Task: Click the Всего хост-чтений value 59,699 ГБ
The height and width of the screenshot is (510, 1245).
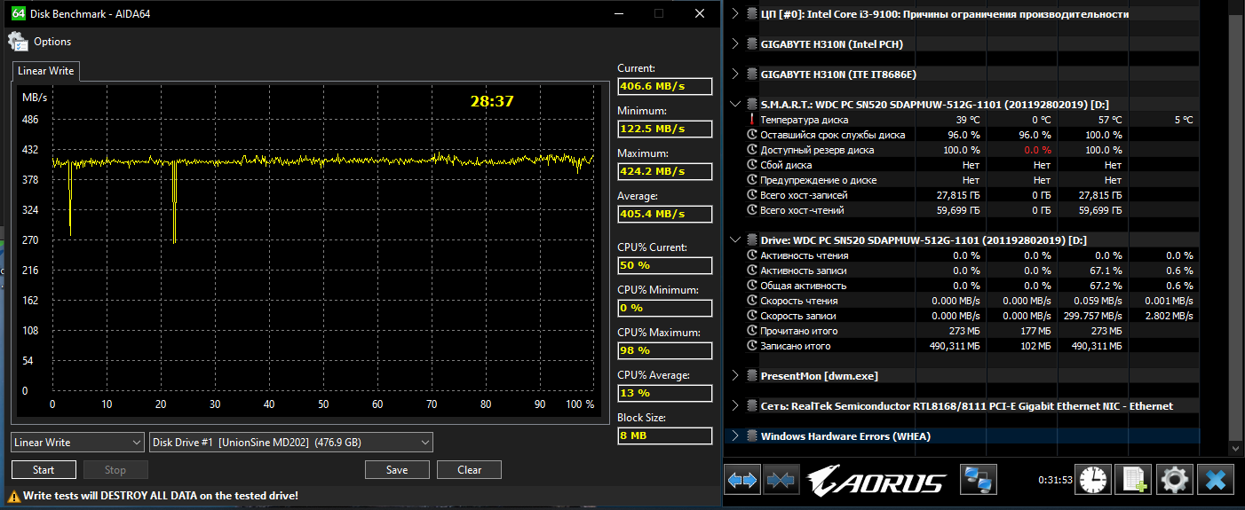Action: [x=957, y=210]
